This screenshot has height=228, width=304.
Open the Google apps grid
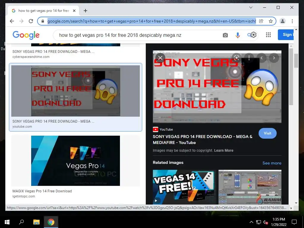pos(268,35)
